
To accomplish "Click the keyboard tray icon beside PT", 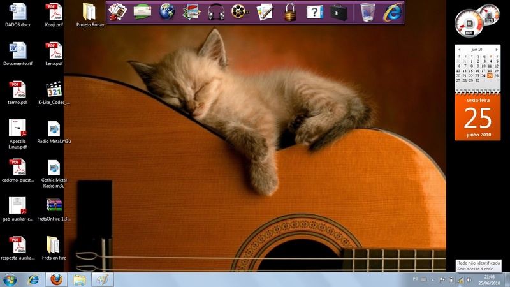I will pos(424,279).
